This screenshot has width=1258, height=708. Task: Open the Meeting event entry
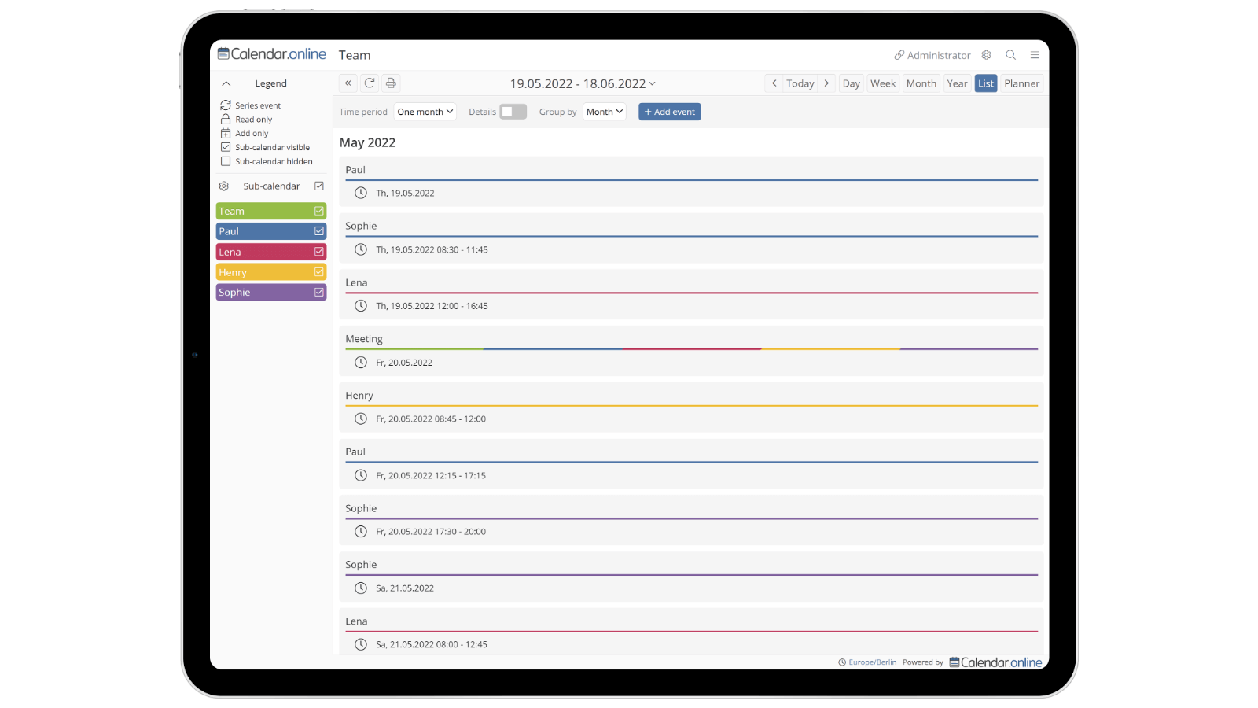click(x=691, y=351)
